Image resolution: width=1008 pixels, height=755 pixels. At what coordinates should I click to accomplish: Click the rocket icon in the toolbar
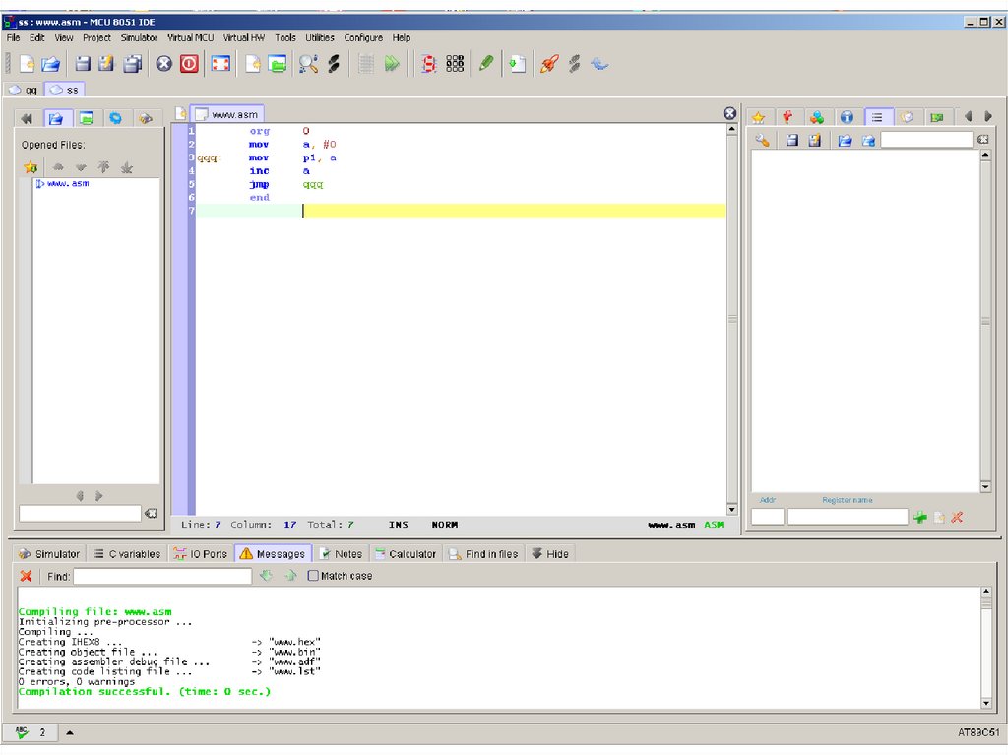pos(549,64)
